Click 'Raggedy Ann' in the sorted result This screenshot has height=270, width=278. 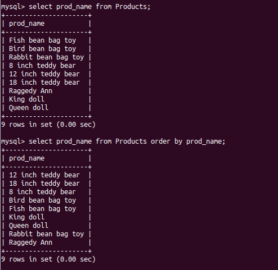(31, 242)
